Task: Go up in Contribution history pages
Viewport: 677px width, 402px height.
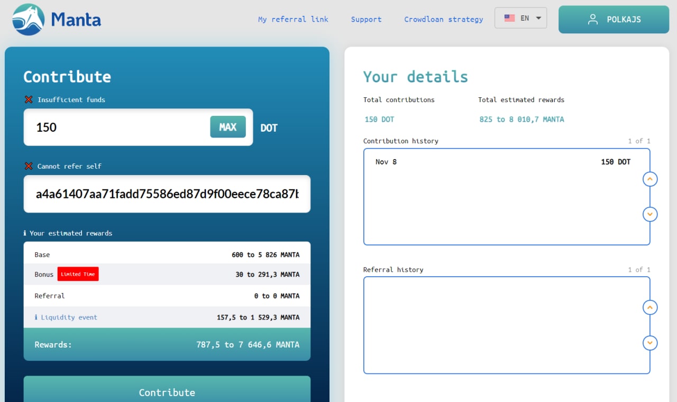Action: point(650,179)
